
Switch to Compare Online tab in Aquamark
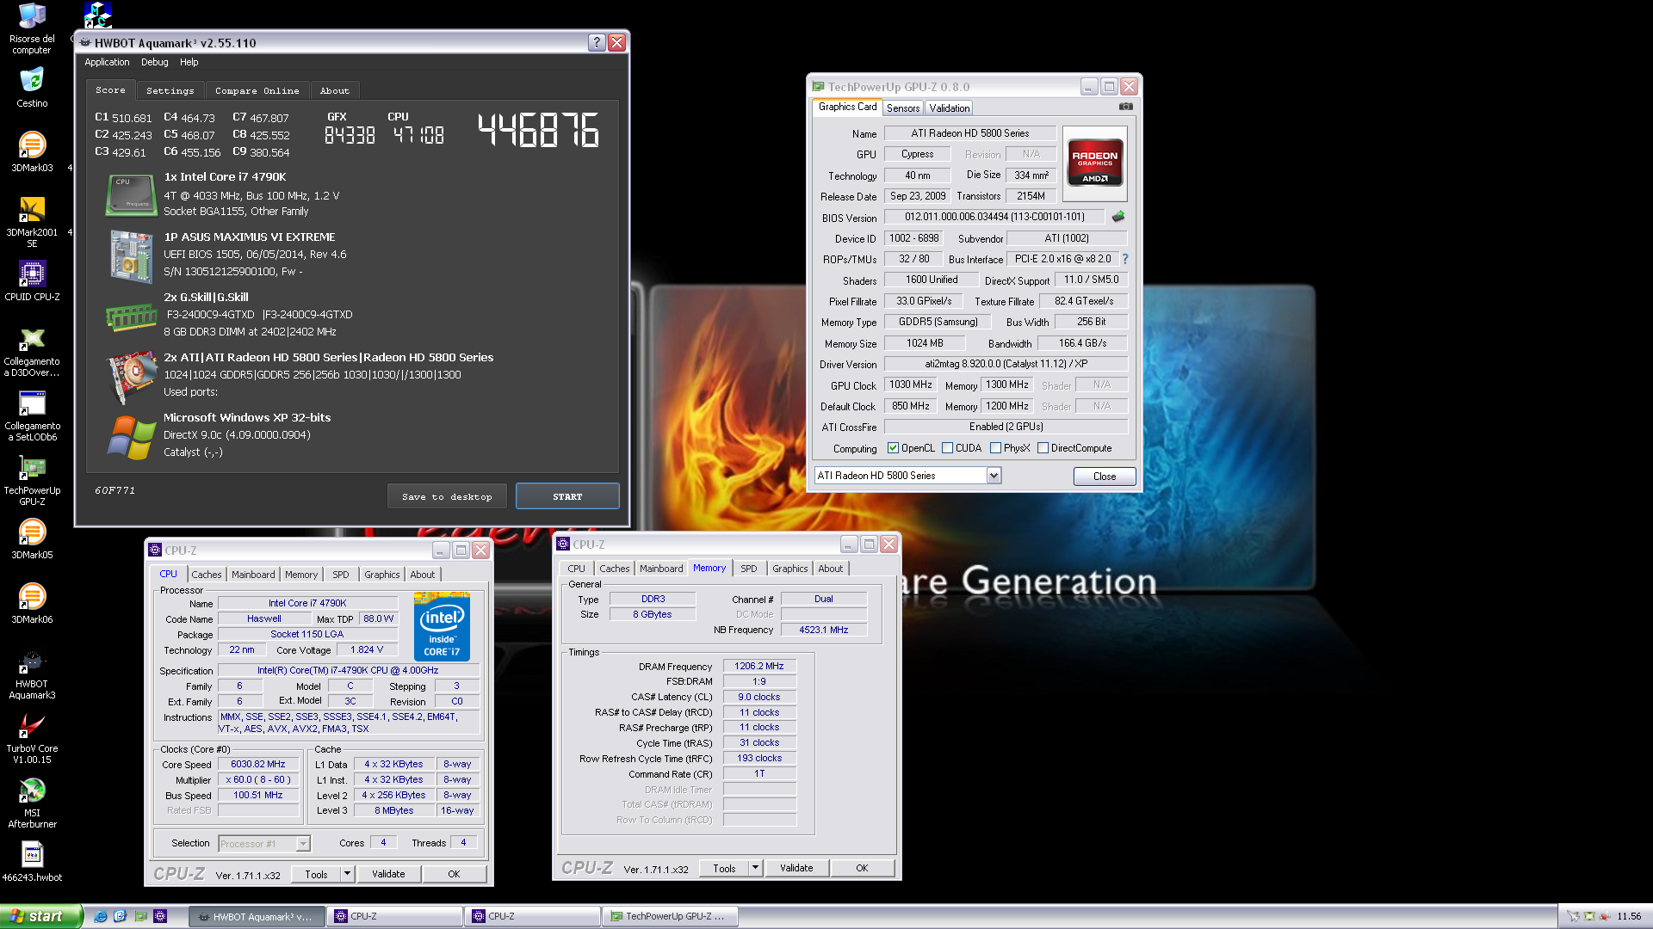coord(257,90)
